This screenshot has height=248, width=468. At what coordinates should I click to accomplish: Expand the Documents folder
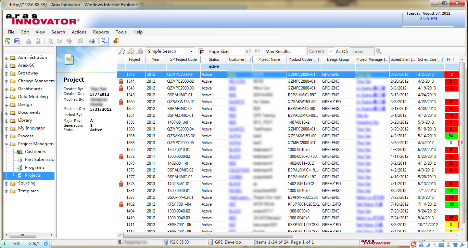7,113
